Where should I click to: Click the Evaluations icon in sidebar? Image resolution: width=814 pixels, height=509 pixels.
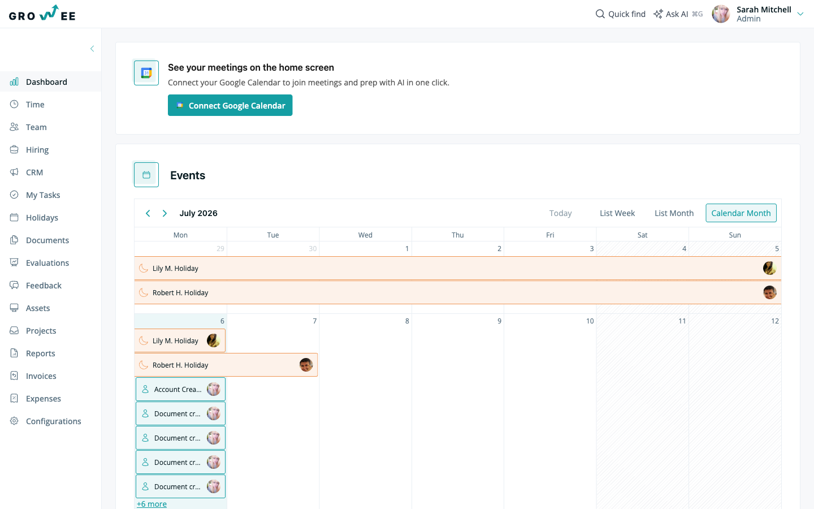click(x=14, y=262)
